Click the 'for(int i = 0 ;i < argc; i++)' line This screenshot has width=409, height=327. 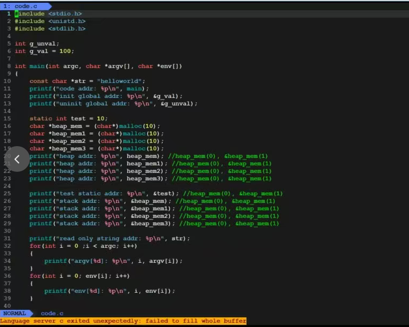pyautogui.click(x=83, y=246)
